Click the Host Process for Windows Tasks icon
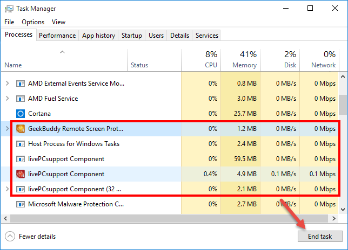The width and height of the screenshot is (348, 250). pos(21,144)
